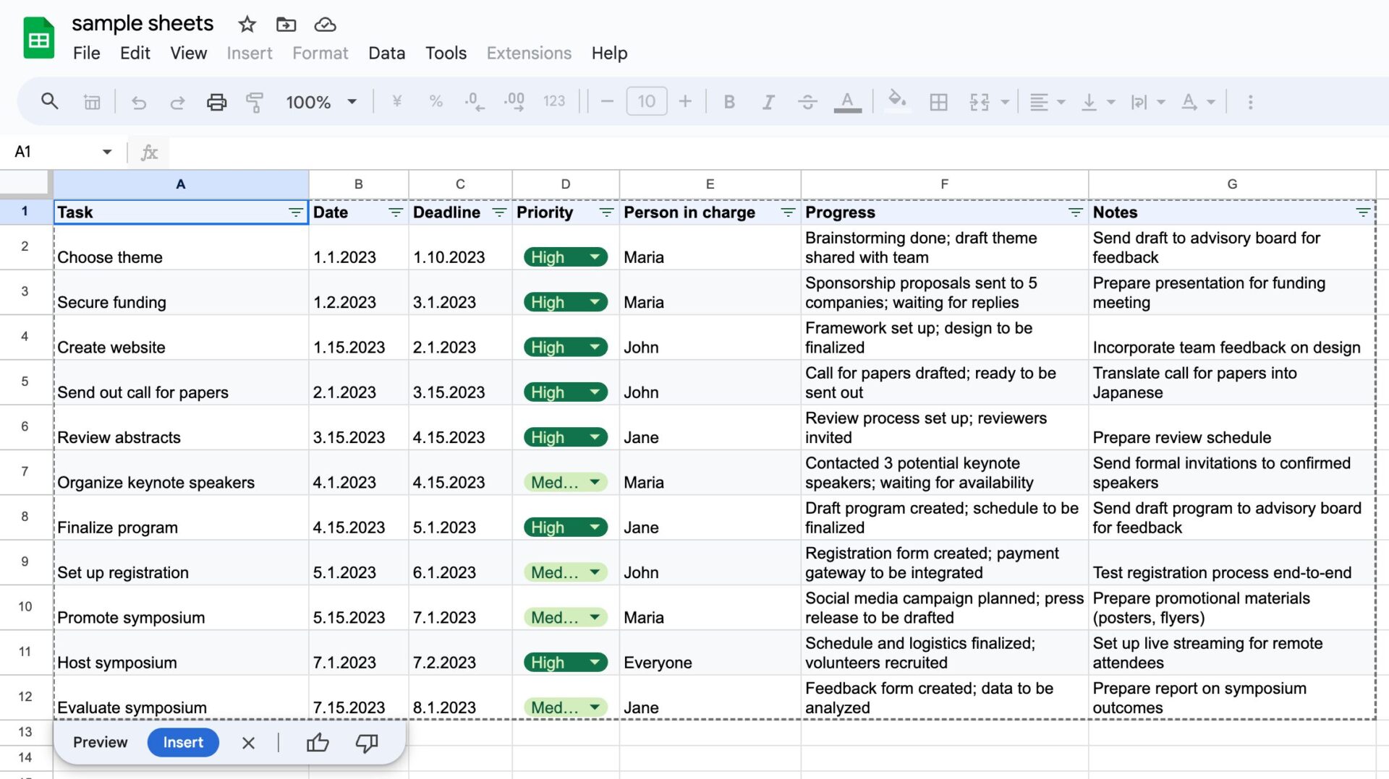Toggle strikethrough formatting
This screenshot has height=779, width=1389.
(807, 102)
